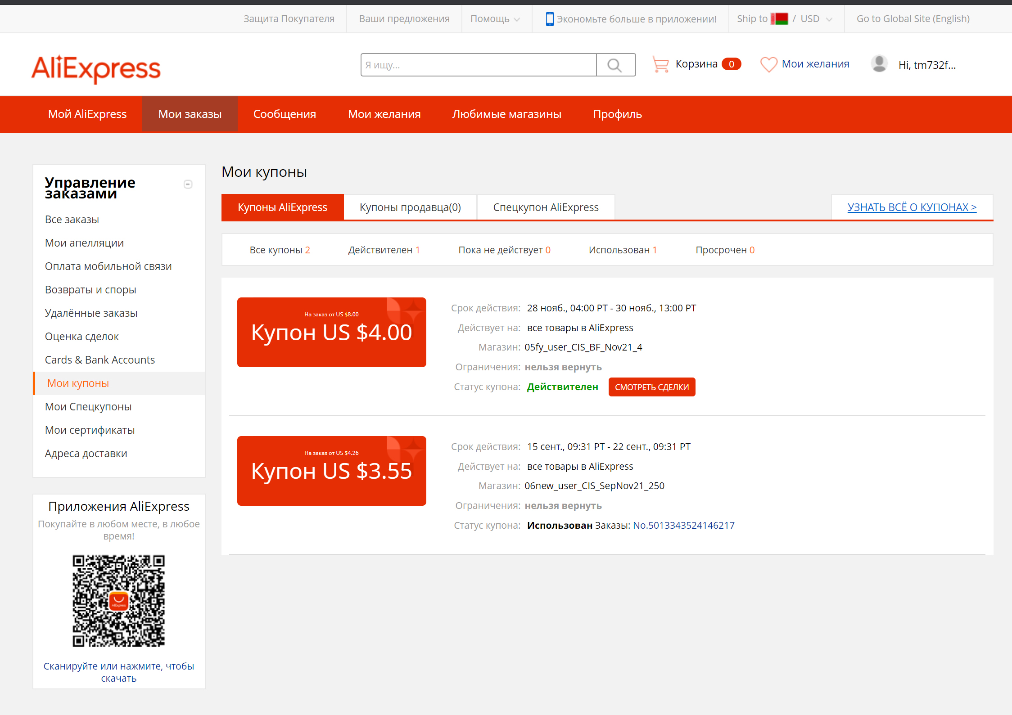Image resolution: width=1012 pixels, height=715 pixels.
Task: Open Ваши предложения link
Action: 404,19
